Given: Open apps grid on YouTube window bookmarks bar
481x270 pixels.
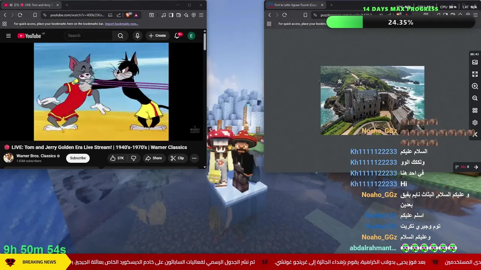Looking at the screenshot, I should point(5,24).
